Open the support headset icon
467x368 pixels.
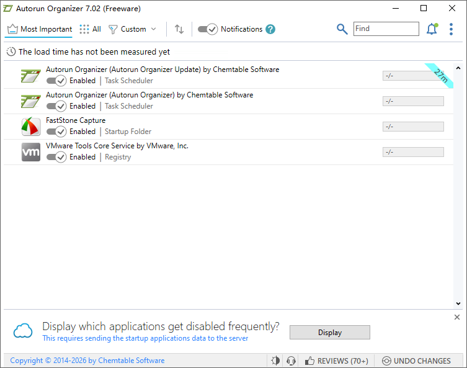[x=291, y=361]
